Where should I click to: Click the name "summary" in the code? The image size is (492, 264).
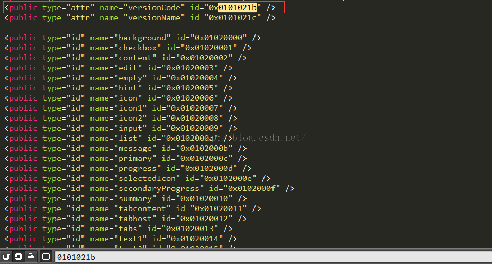pos(135,198)
